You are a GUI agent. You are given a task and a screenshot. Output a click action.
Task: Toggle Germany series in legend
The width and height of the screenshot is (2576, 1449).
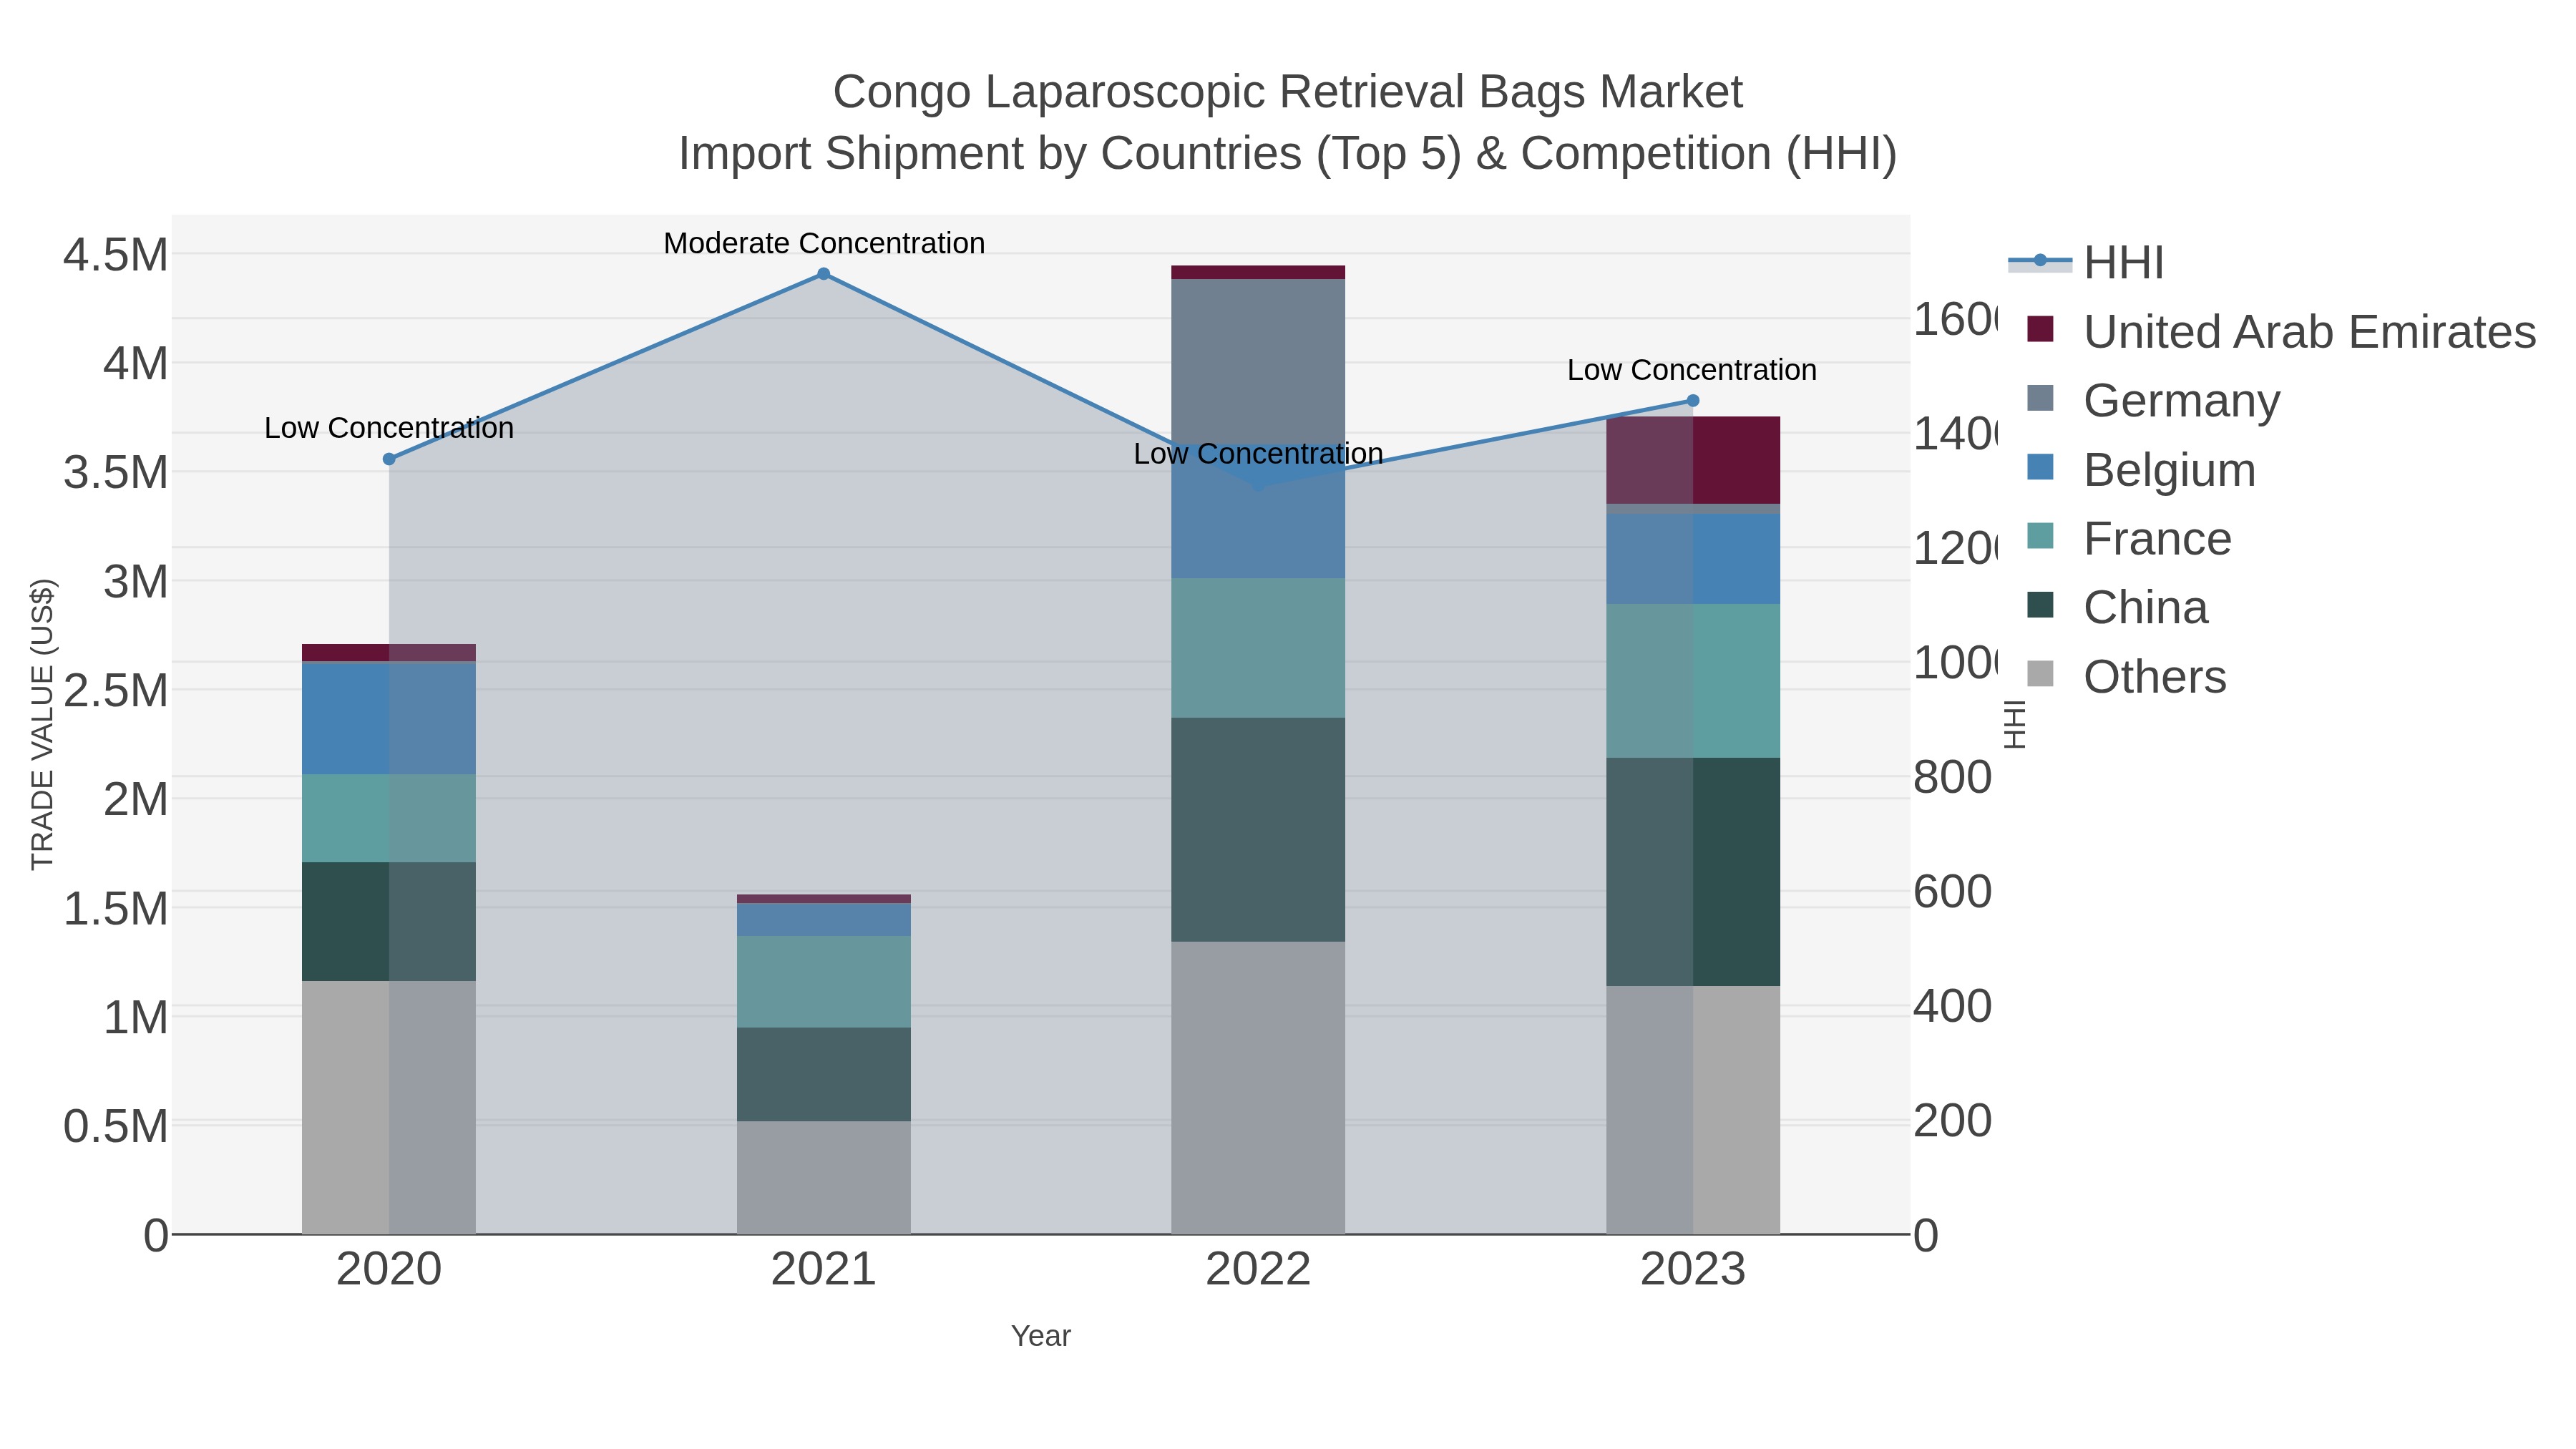[2153, 401]
